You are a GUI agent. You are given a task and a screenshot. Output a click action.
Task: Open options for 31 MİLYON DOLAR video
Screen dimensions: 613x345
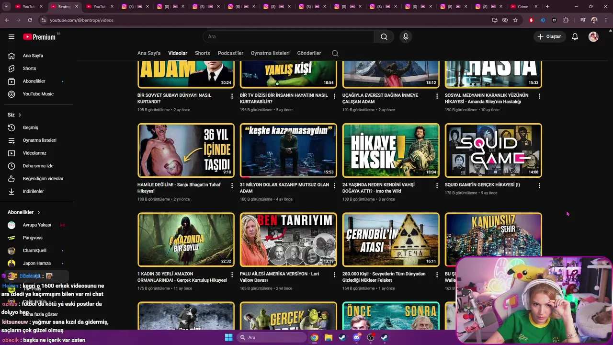click(x=334, y=185)
